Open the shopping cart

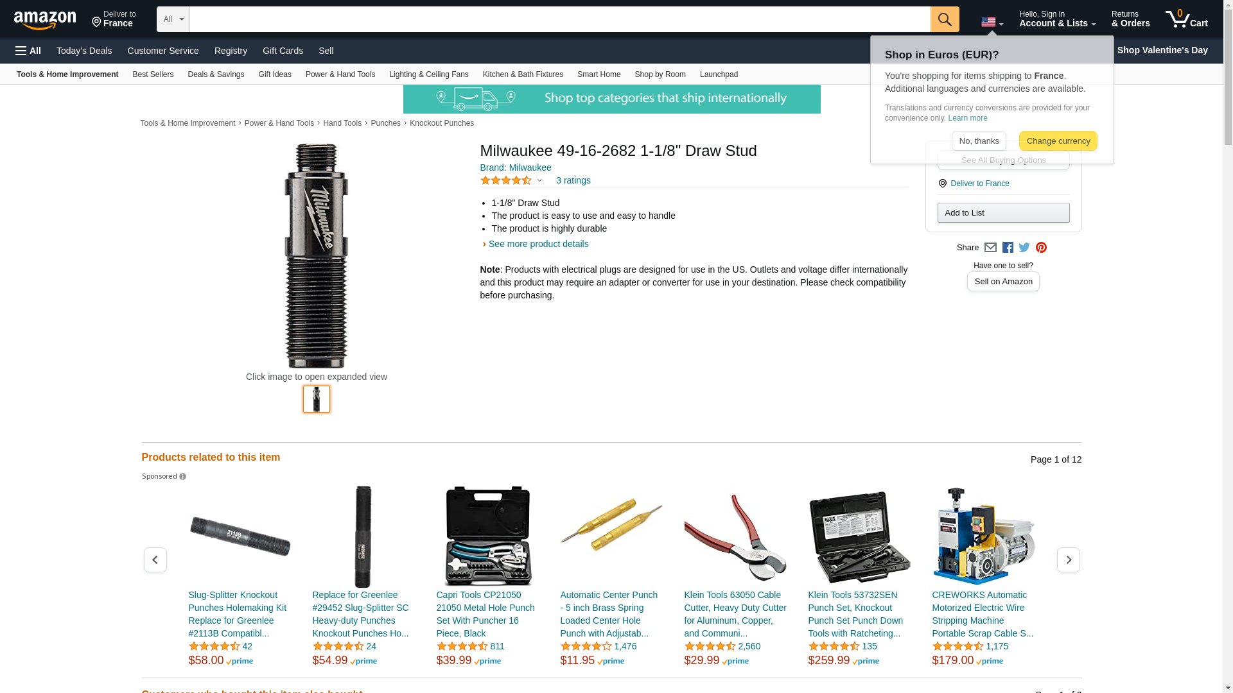pyautogui.click(x=1187, y=19)
